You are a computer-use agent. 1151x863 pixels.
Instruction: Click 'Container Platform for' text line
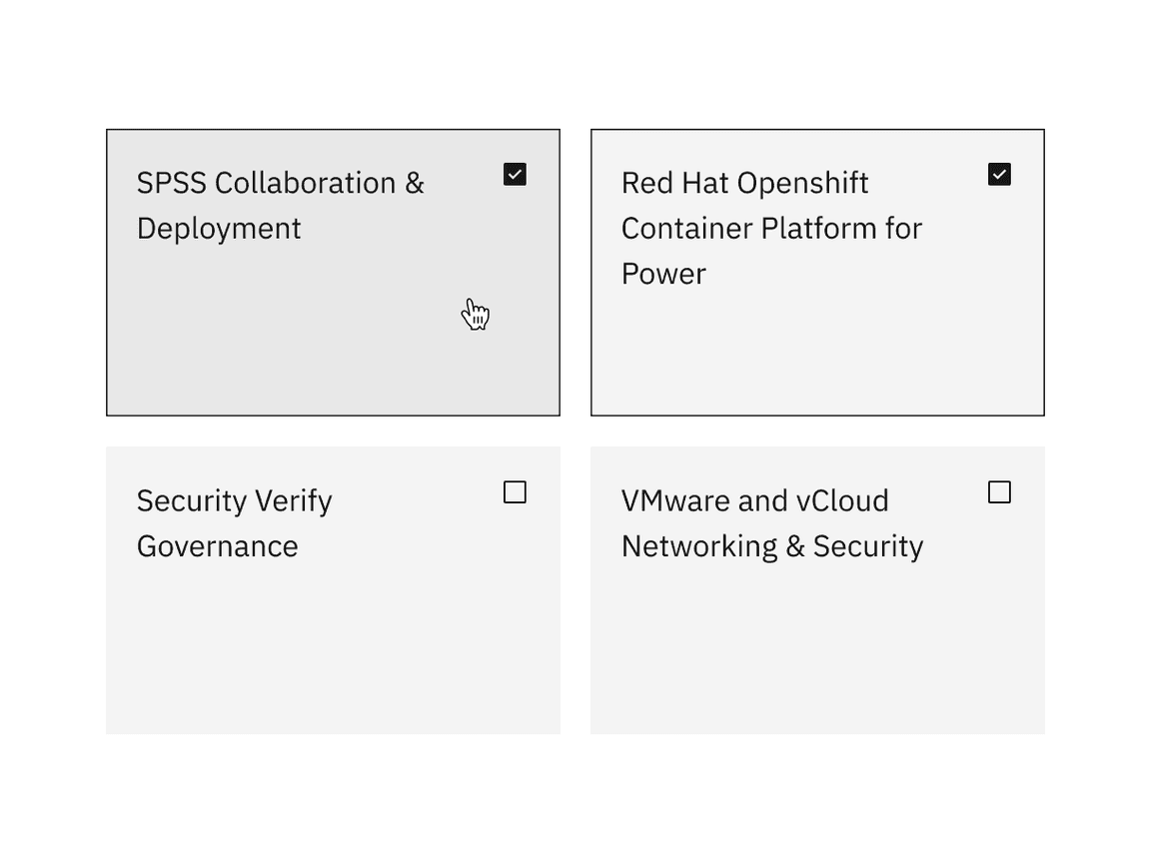click(x=771, y=229)
